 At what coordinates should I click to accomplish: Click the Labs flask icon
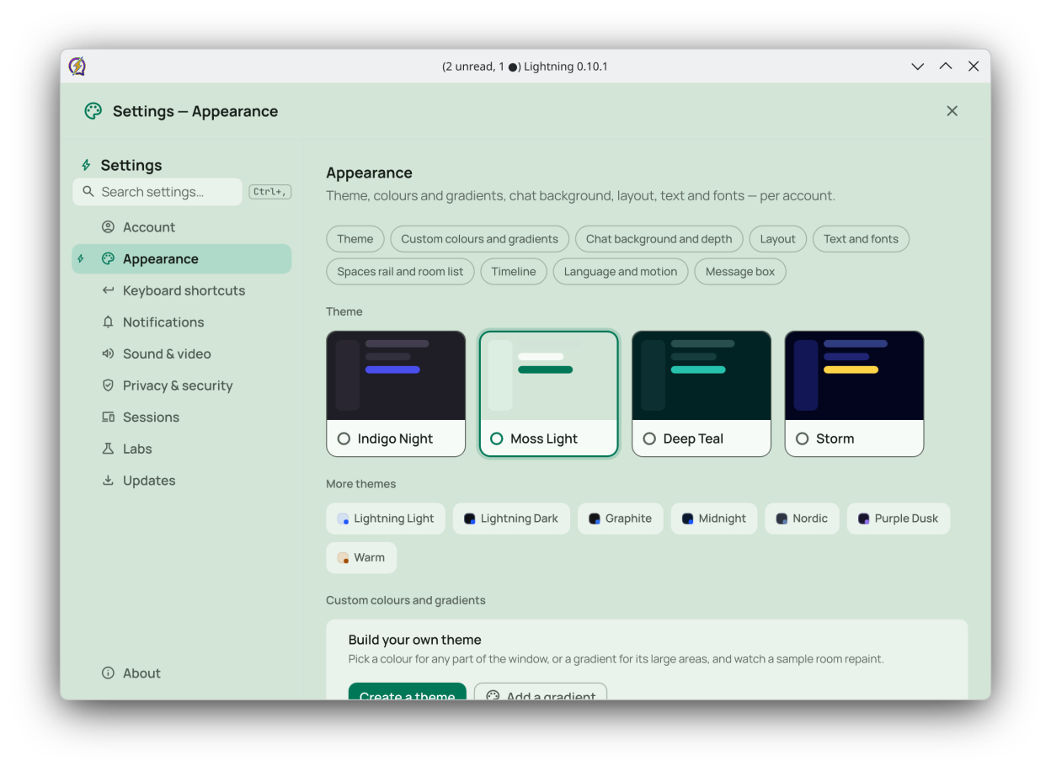(x=108, y=449)
